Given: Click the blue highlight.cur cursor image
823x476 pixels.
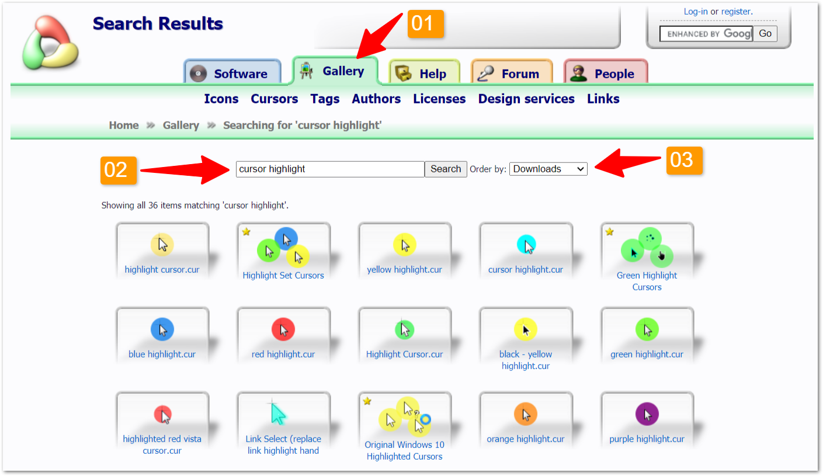Looking at the screenshot, I should pos(162,329).
